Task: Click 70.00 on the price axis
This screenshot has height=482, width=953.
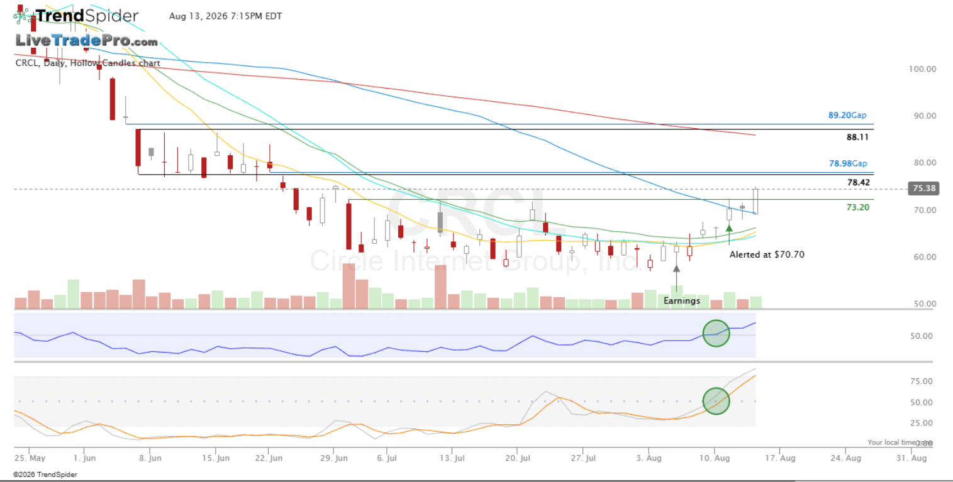Action: (926, 210)
